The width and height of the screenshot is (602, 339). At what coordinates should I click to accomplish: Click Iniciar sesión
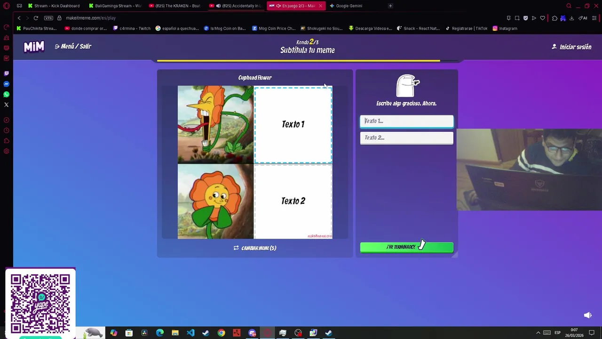pyautogui.click(x=571, y=47)
